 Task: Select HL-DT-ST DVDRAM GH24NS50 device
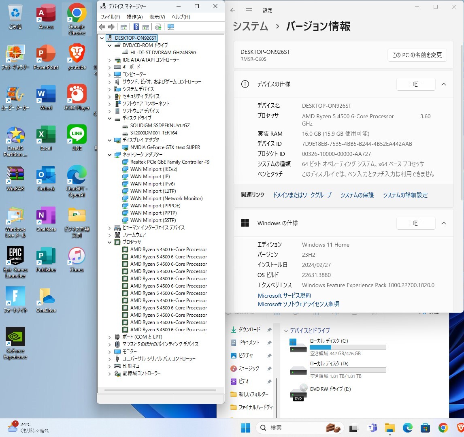(x=163, y=53)
